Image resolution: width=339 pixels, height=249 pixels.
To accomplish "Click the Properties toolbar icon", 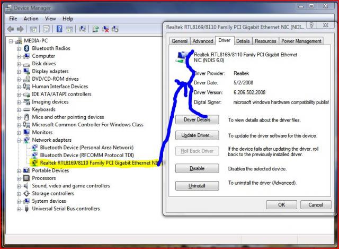I will click(x=46, y=29).
